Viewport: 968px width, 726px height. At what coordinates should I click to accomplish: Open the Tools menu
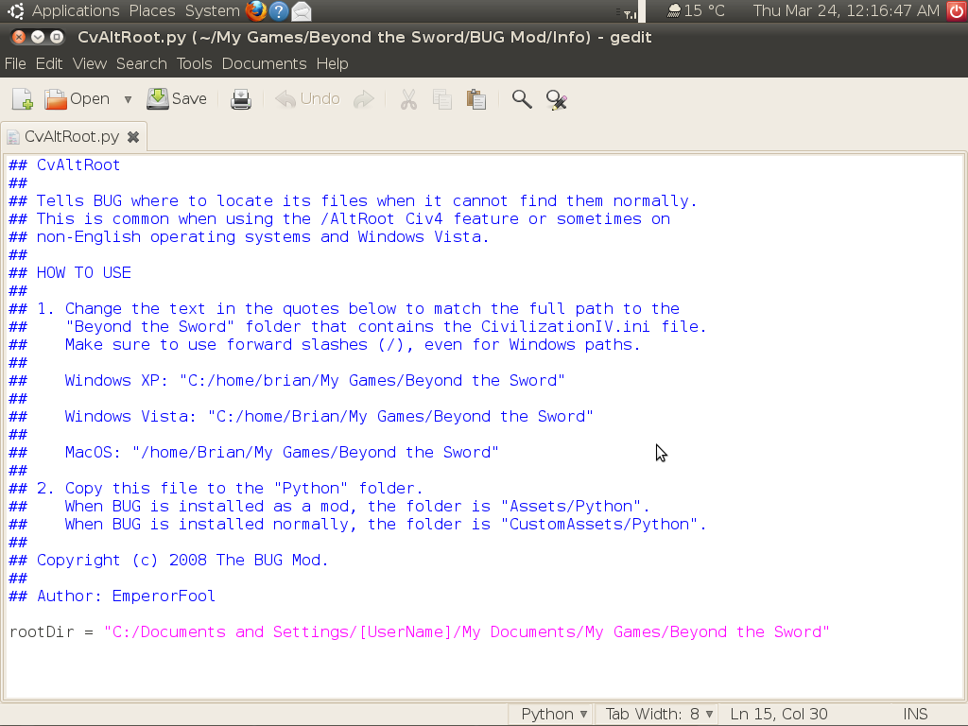194,63
